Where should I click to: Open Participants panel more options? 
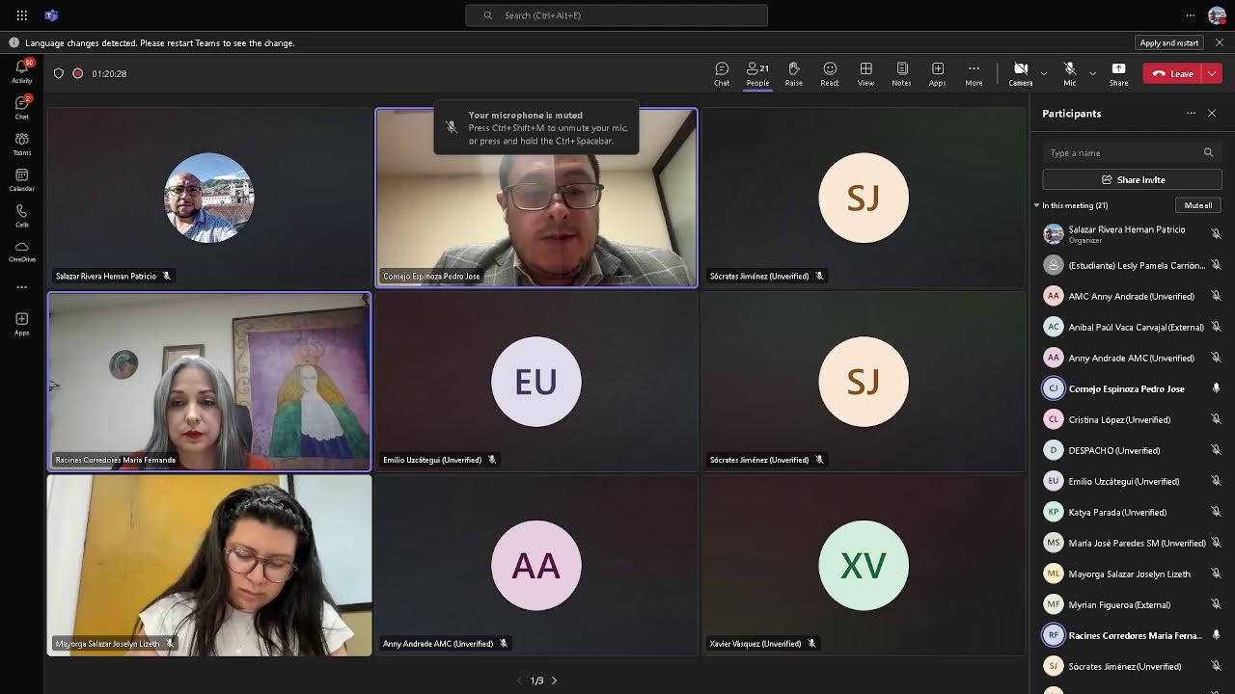[1191, 113]
